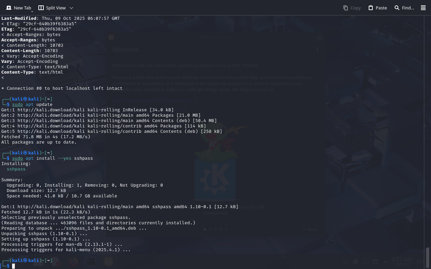
Task: Click the empty prompt cursor at bottom
Action: pyautogui.click(x=13, y=266)
